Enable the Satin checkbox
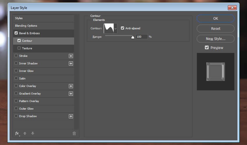The image size is (247, 145). 16,78
